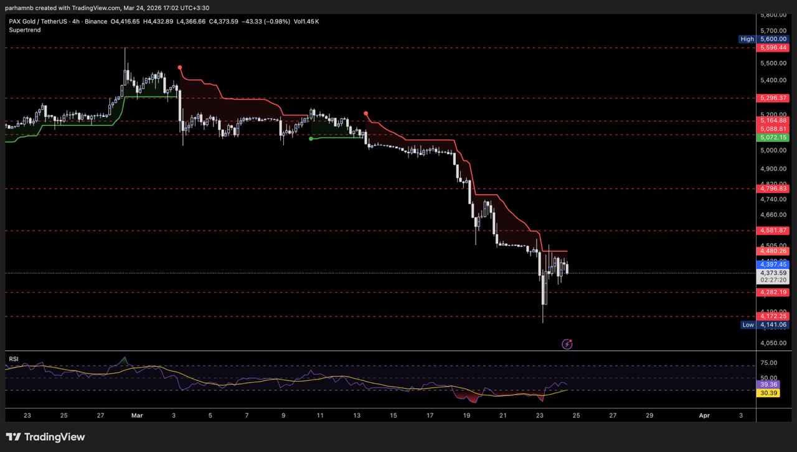This screenshot has width=797, height=452.
Task: Click the current price 4,373.59 countdown label
Action: (x=773, y=276)
